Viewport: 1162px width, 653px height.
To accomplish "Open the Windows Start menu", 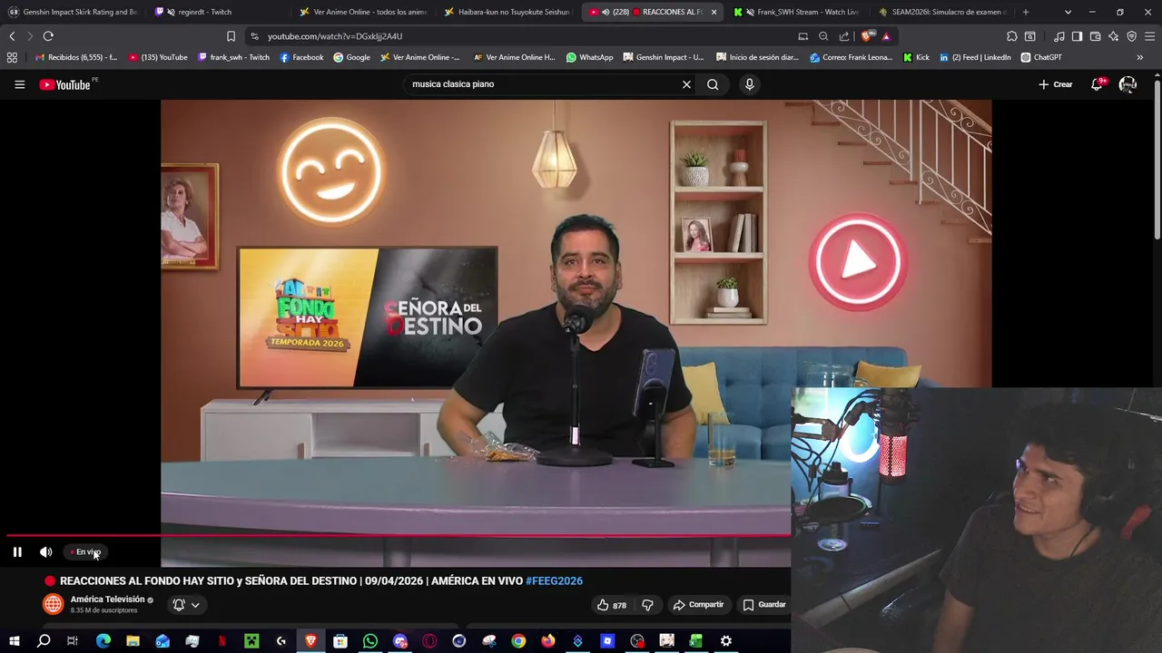I will [x=15, y=641].
